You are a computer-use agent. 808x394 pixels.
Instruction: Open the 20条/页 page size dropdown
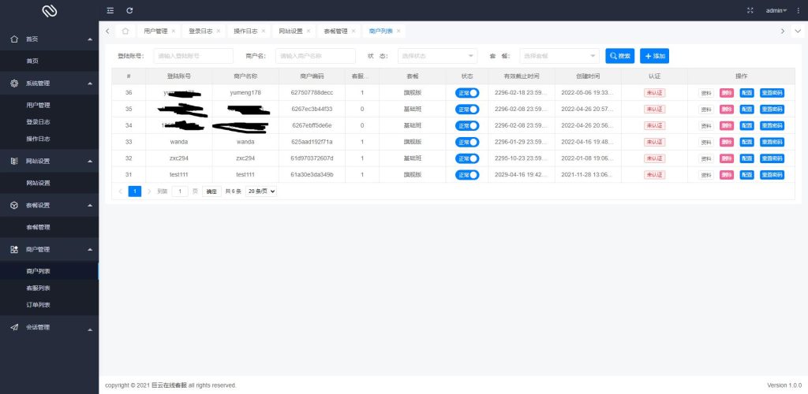click(261, 191)
